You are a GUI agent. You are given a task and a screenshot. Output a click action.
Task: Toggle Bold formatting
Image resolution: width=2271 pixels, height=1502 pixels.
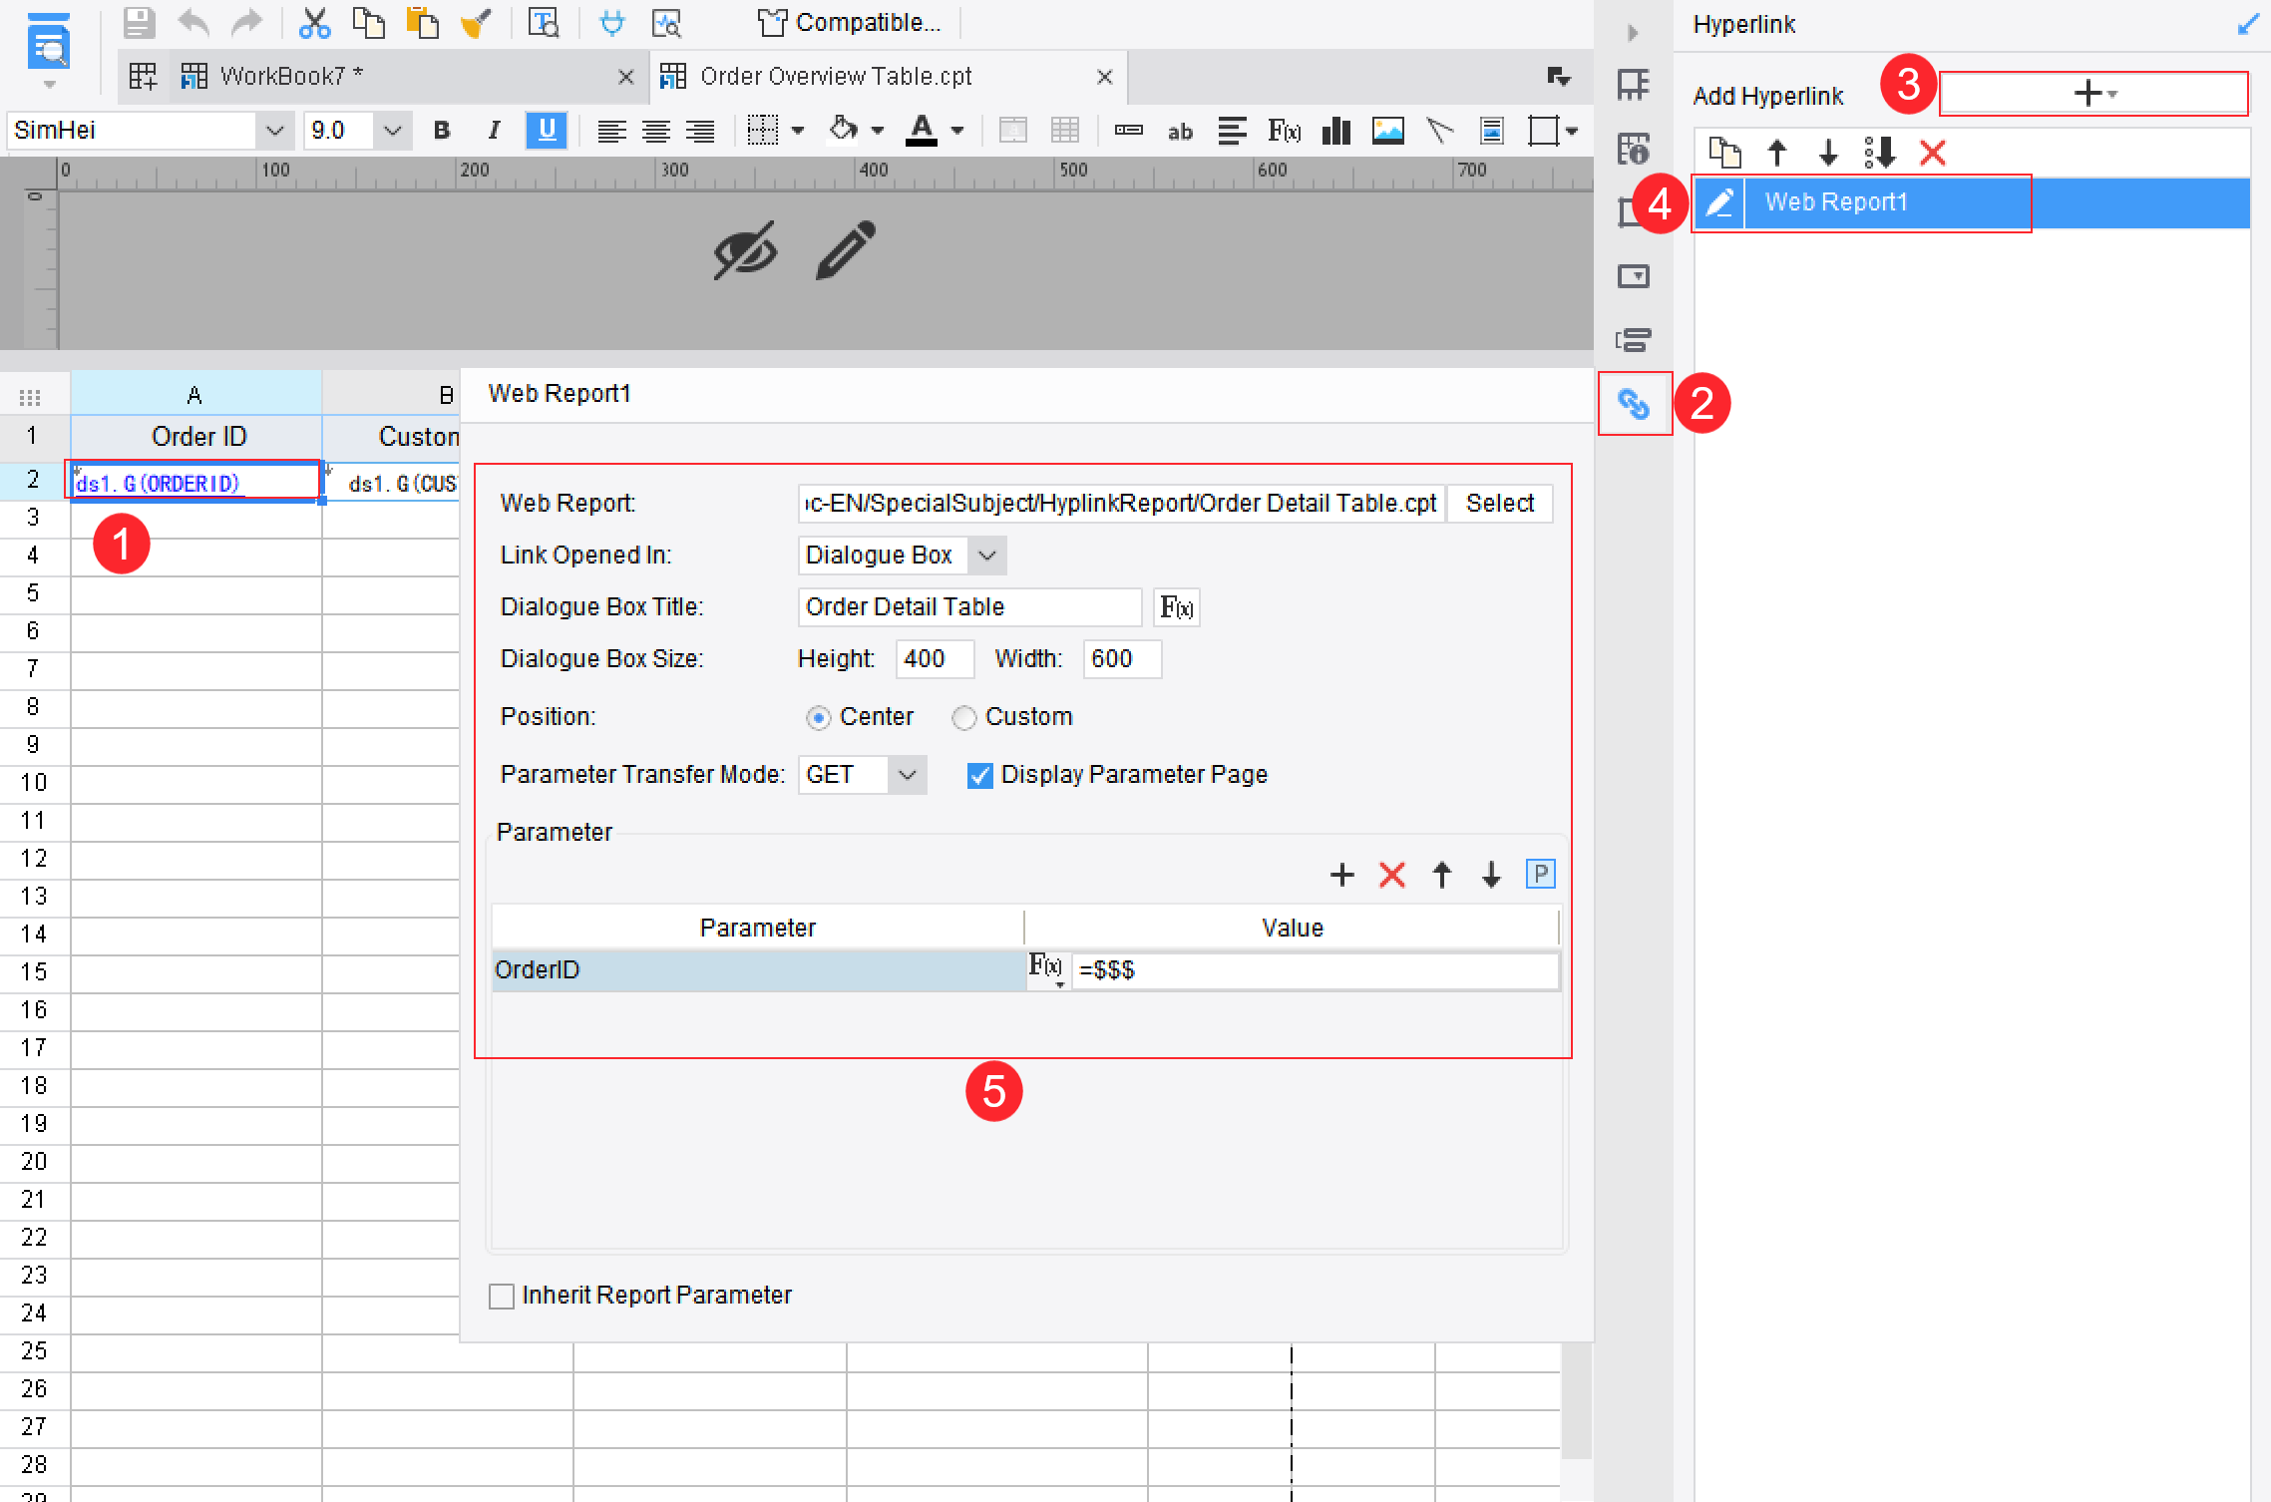(442, 131)
